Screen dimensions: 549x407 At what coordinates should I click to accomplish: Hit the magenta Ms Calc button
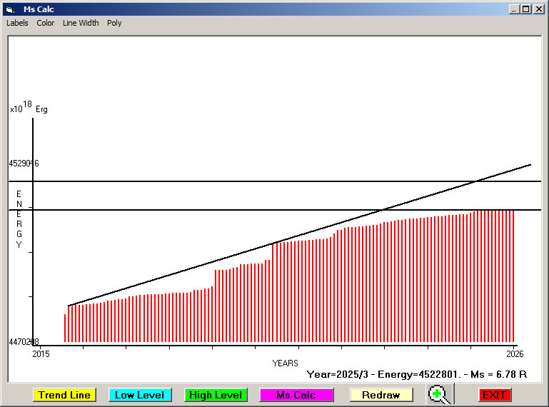[296, 395]
